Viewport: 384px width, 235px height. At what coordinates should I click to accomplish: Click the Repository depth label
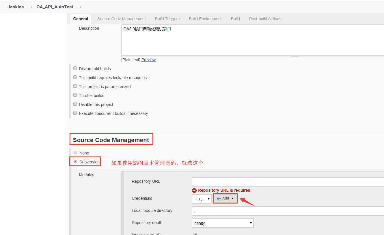coord(147,223)
